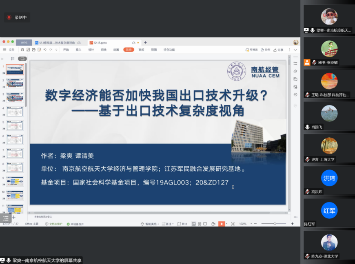Open the Print icon in quick access toolbar
Image resolution: width=355 pixels, height=264 pixels.
(x=33, y=50)
